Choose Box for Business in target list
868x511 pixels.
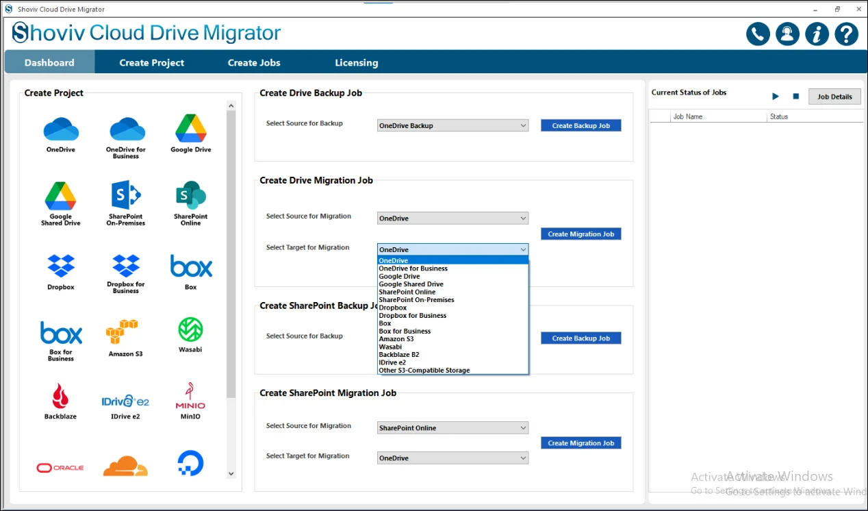coord(452,332)
